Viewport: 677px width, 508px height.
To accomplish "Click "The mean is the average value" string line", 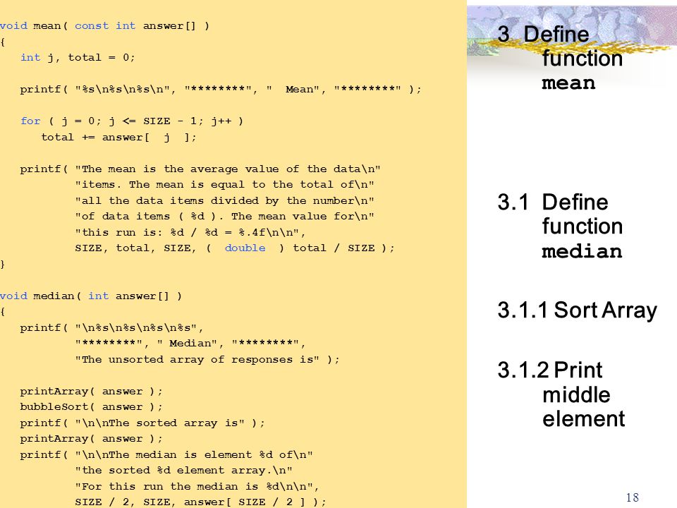I will tap(200, 169).
